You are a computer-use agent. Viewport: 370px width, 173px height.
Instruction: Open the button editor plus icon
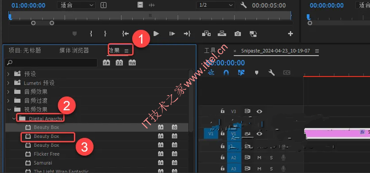pos(290,34)
